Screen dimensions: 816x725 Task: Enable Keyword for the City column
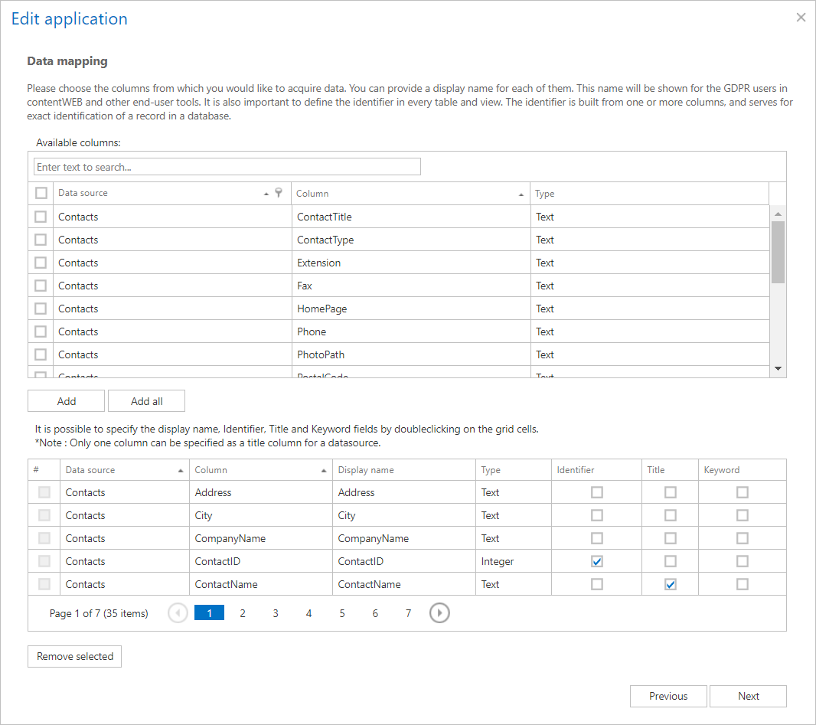pos(743,515)
